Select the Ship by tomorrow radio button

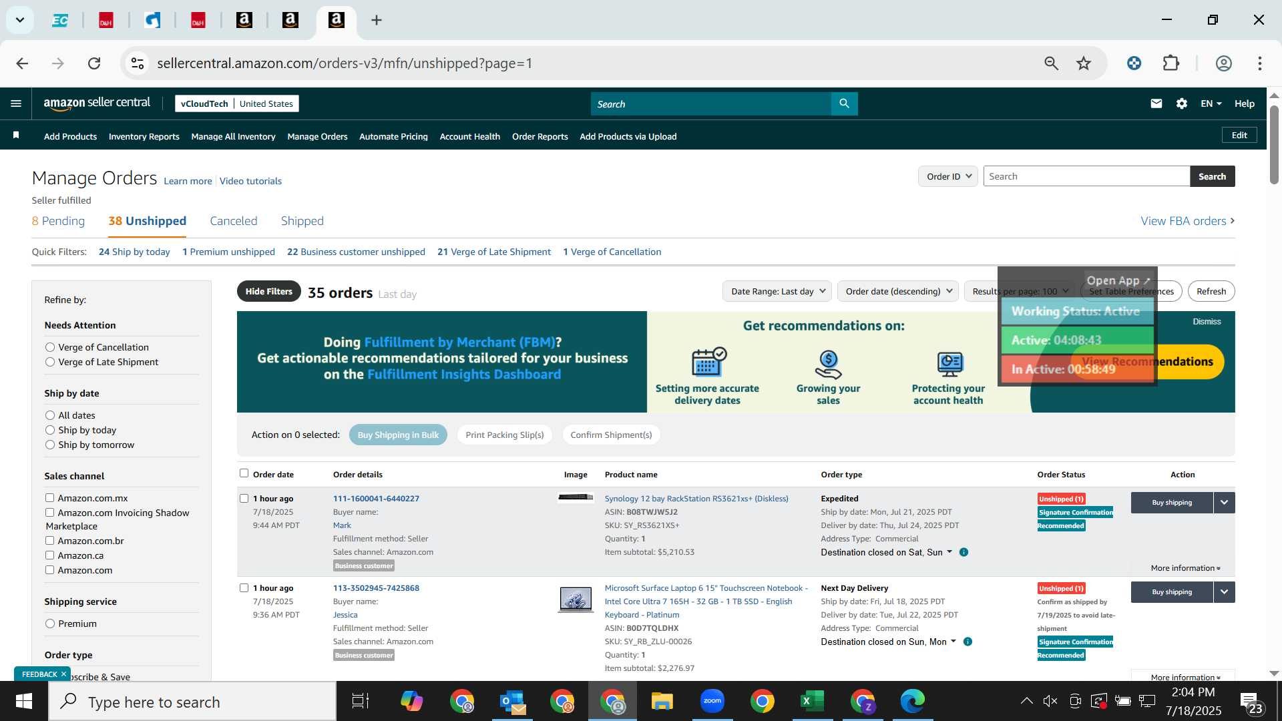tap(50, 445)
